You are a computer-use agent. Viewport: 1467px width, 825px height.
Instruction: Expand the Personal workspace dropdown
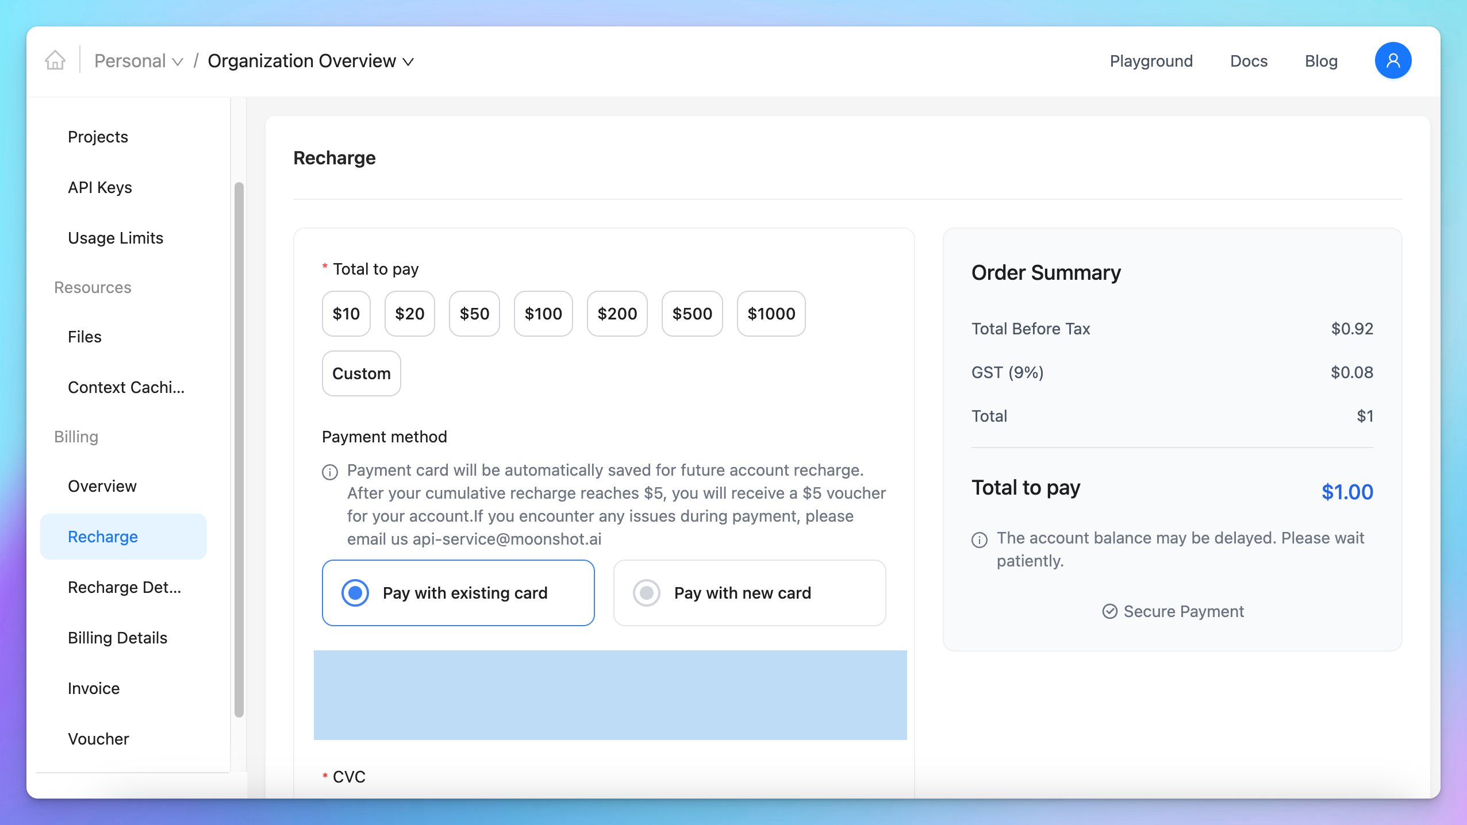139,61
